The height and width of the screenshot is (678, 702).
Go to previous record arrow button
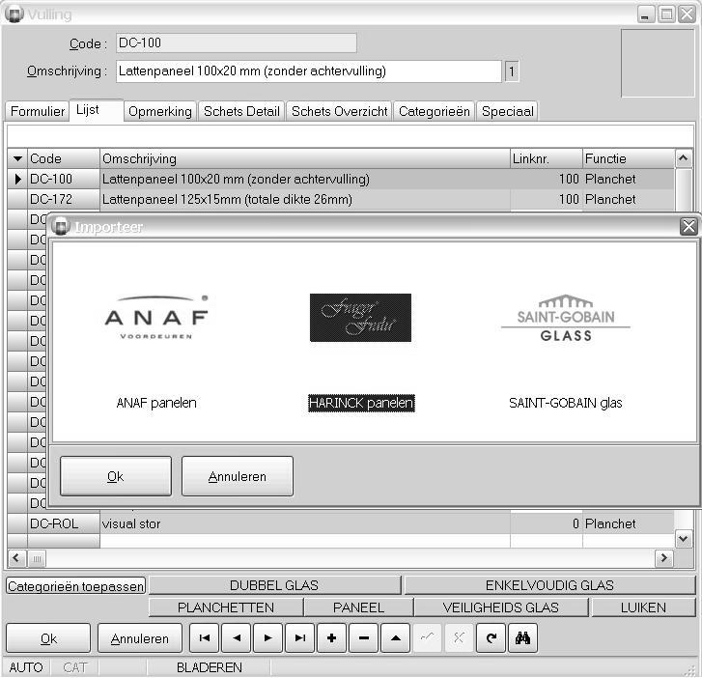[237, 637]
